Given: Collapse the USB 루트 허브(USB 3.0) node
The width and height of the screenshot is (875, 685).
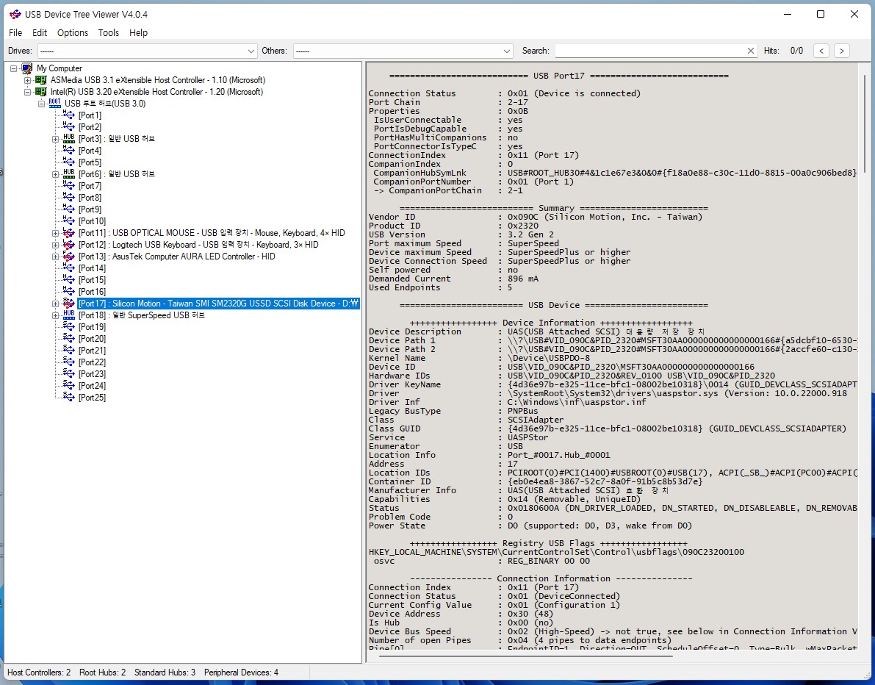Looking at the screenshot, I should (41, 104).
